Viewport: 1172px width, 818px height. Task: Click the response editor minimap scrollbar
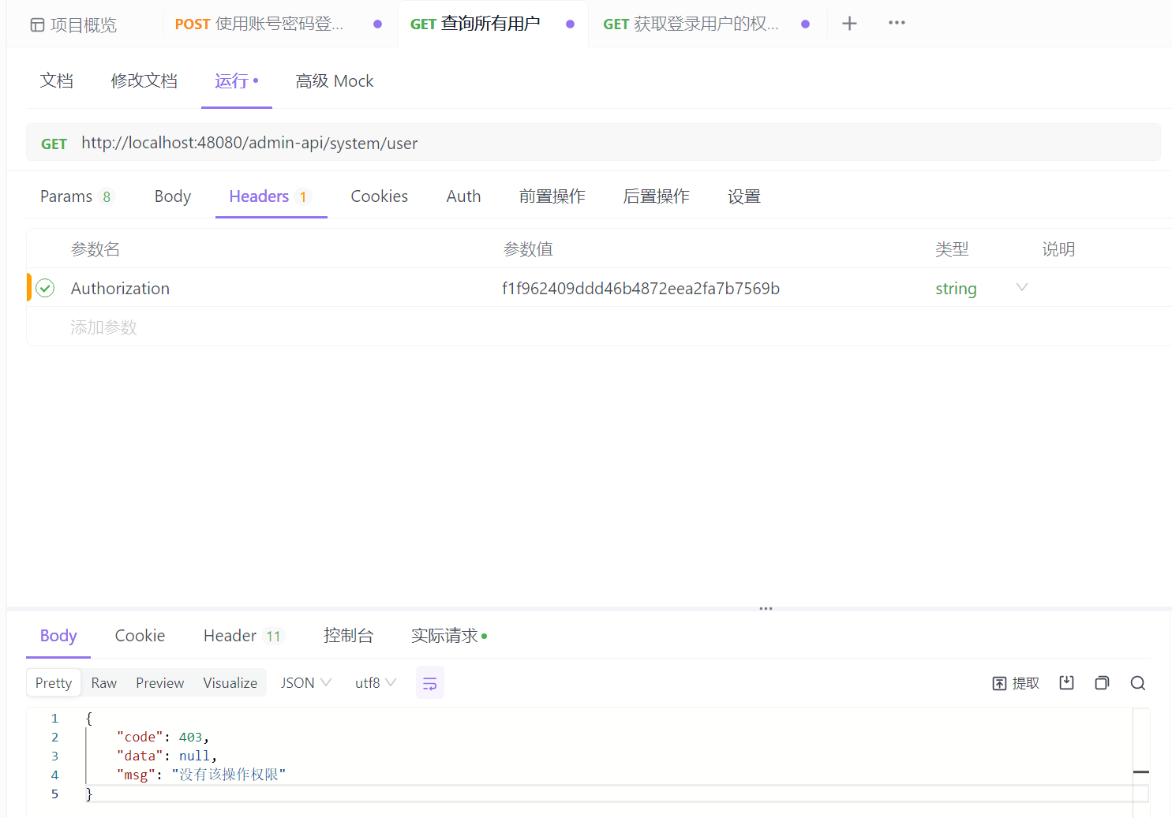(x=1140, y=762)
